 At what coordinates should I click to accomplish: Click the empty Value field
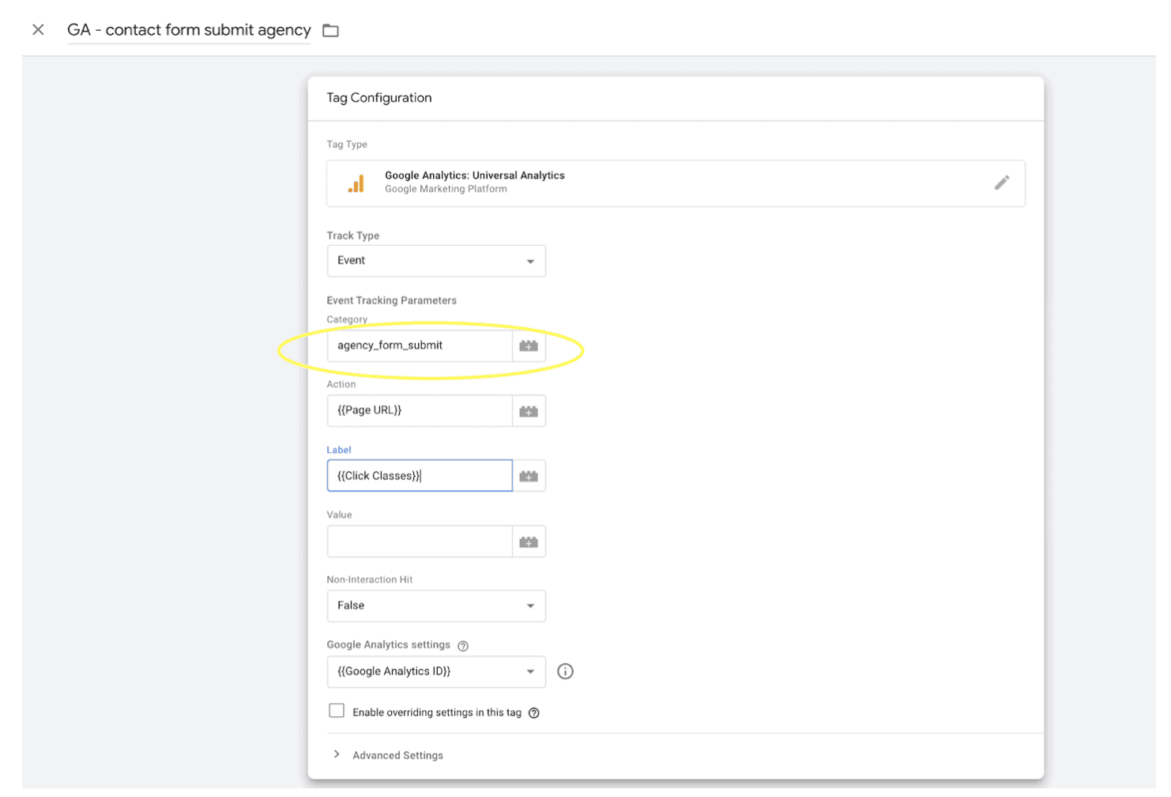pos(420,542)
